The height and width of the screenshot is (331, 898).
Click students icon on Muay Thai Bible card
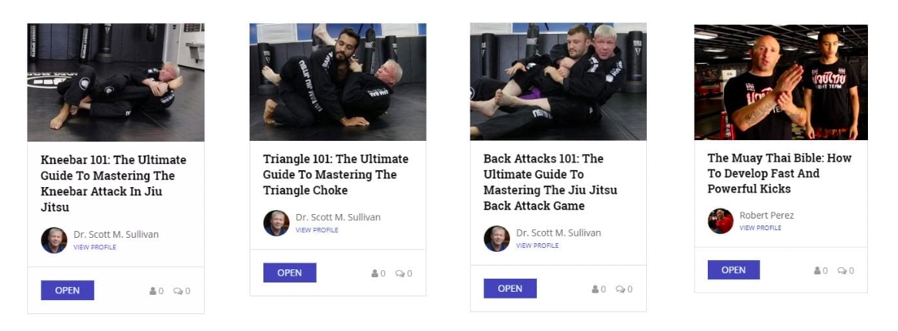point(817,271)
